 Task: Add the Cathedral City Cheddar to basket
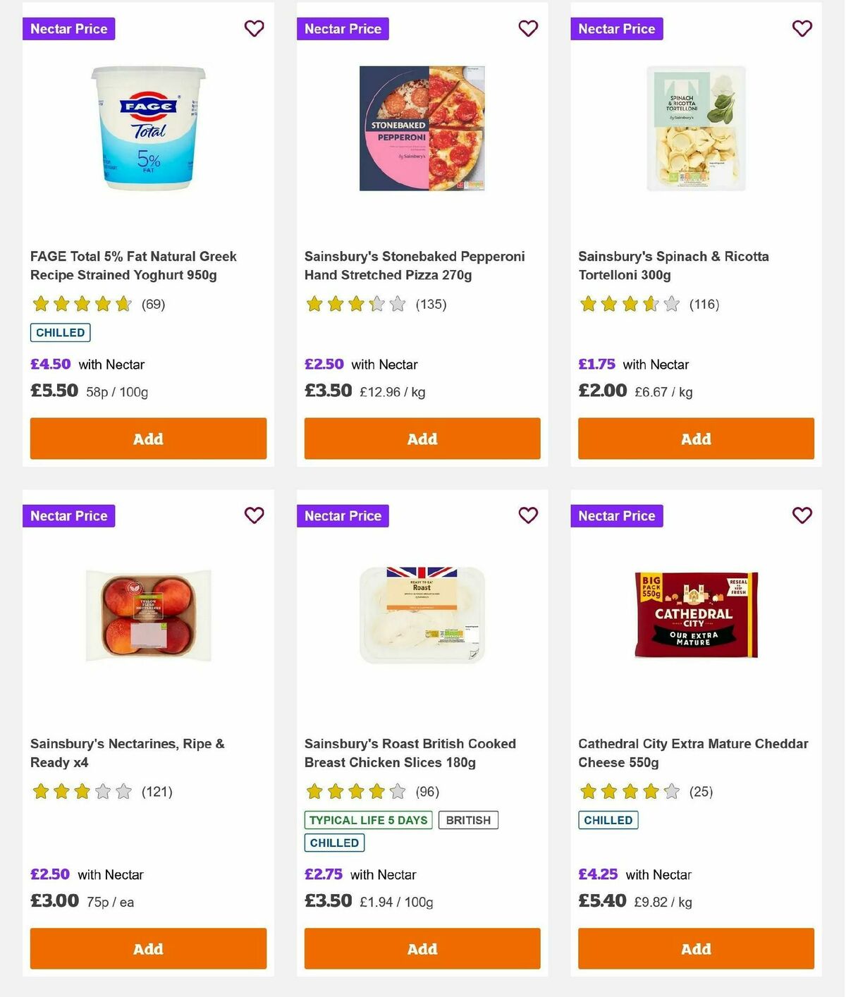(696, 948)
